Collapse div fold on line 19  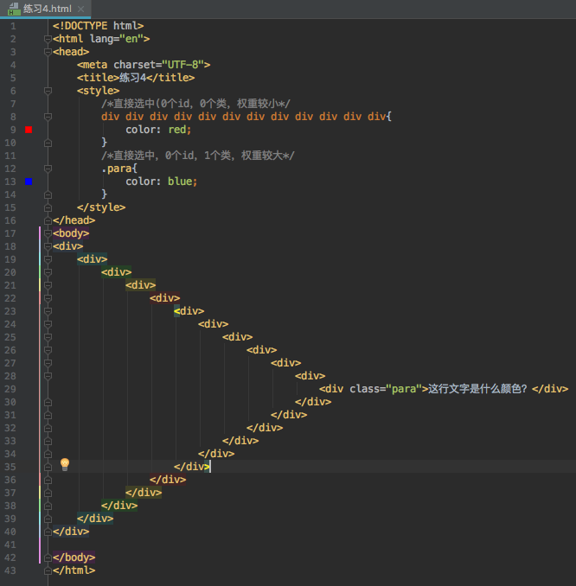pos(48,259)
